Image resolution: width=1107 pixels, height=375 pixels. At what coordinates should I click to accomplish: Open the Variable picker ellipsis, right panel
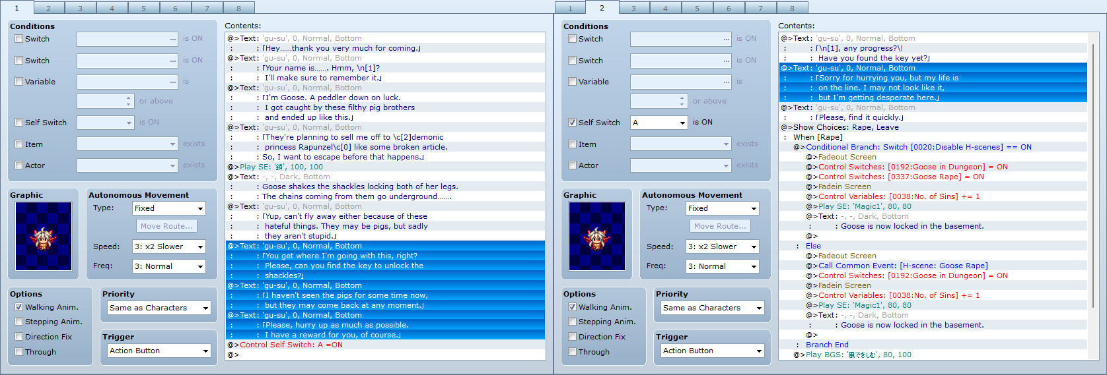(x=727, y=82)
